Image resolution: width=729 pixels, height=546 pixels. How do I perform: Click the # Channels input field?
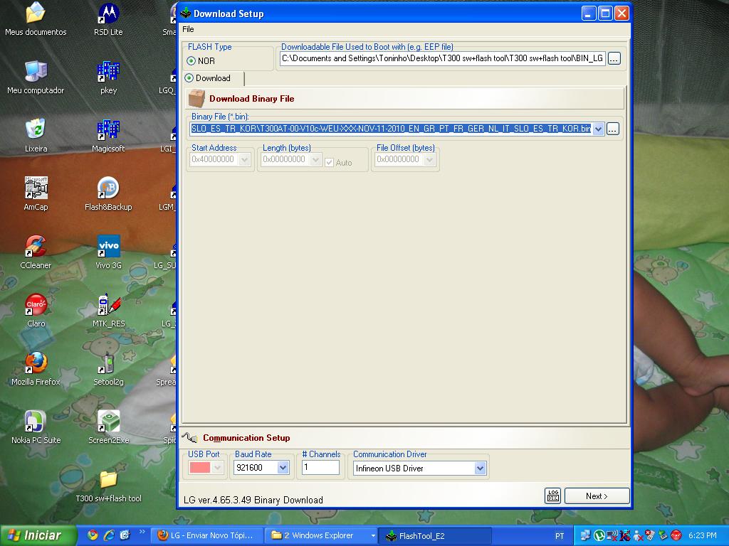(321, 467)
